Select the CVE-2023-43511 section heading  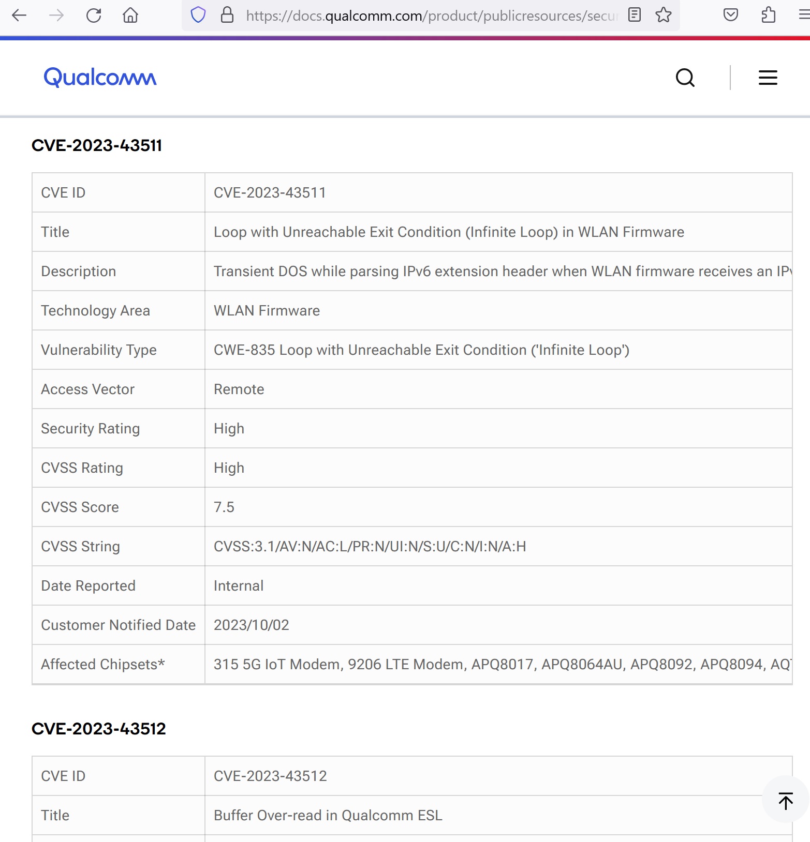(97, 145)
